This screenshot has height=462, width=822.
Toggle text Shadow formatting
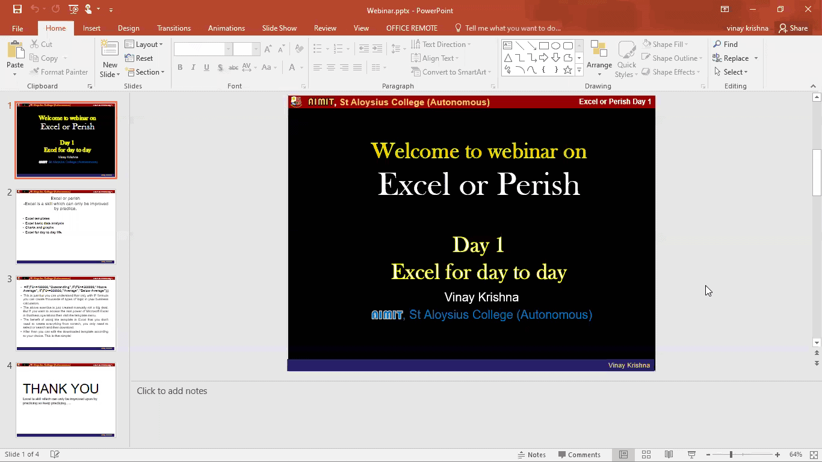click(220, 67)
